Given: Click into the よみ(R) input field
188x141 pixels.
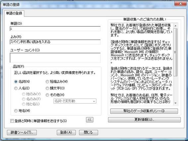Looking at the screenshot, I should (55, 42).
